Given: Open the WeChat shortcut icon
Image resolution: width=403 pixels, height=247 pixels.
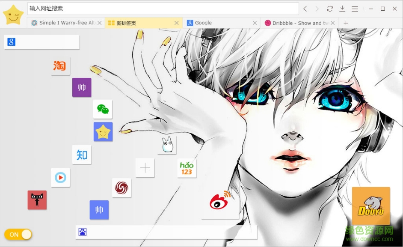Looking at the screenshot, I should (103, 109).
